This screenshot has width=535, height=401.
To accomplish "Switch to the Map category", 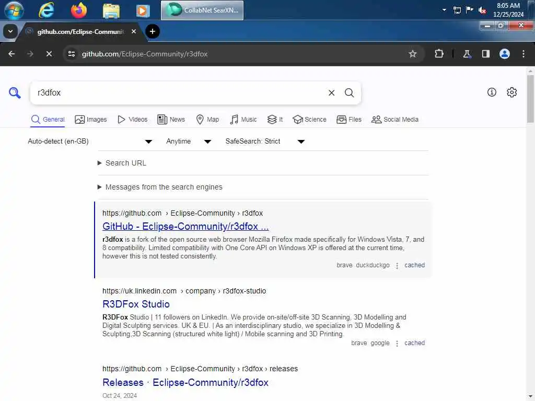I will 207,120.
